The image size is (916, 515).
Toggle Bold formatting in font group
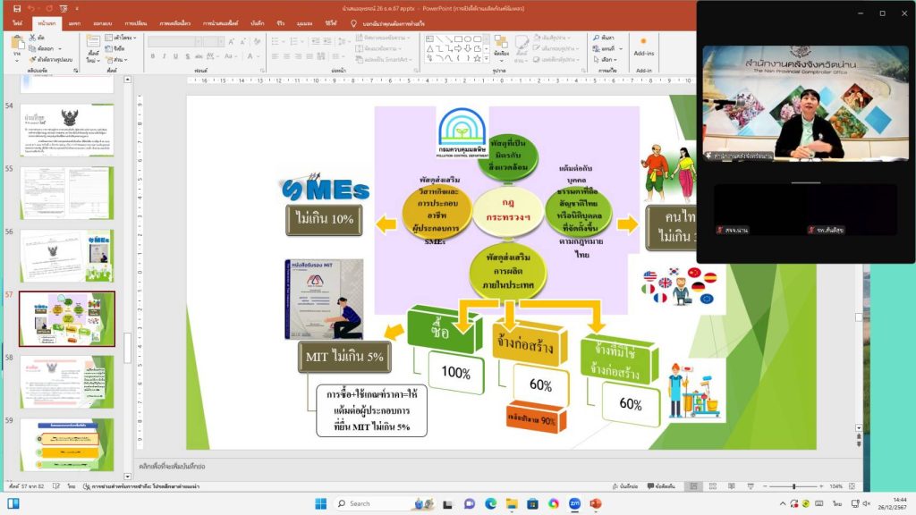coord(153,55)
